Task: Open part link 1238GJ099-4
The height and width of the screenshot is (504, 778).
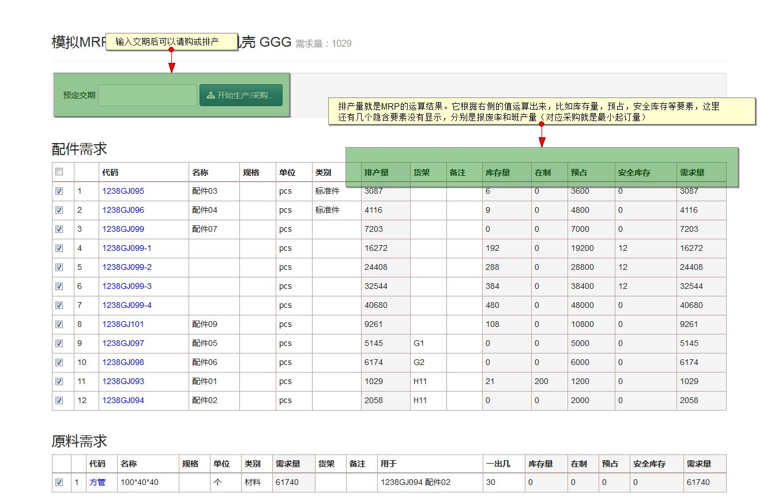Action: point(126,305)
